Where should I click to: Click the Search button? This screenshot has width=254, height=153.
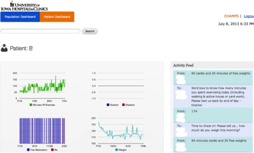(x=89, y=31)
